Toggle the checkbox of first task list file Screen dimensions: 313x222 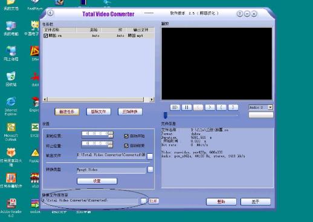pos(46,36)
